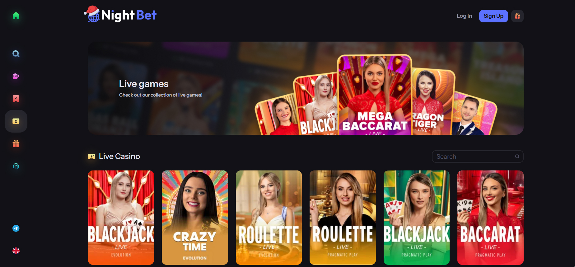Open the Telegram channel icon
The width and height of the screenshot is (575, 267).
point(16,228)
